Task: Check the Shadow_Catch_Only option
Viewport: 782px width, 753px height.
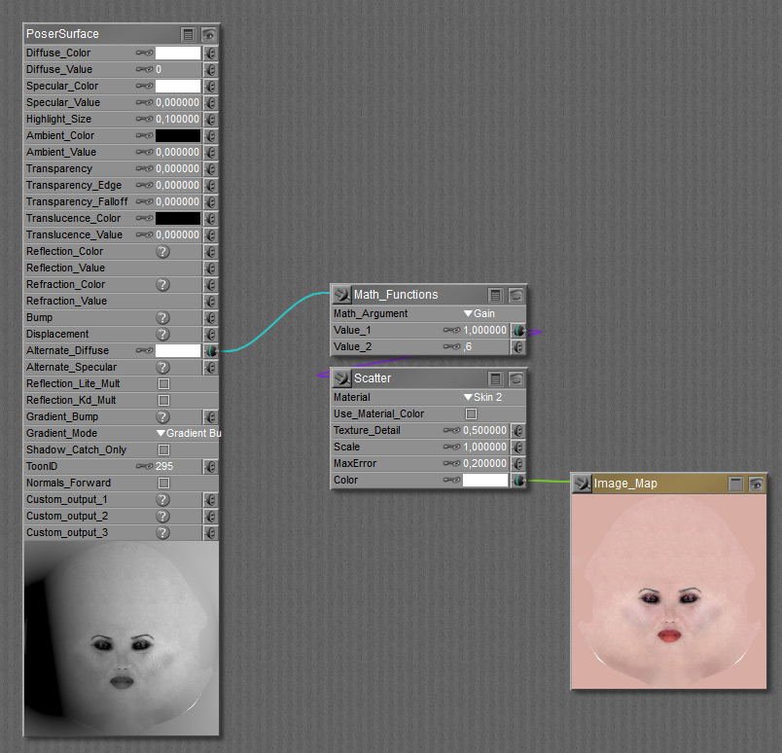Action: click(x=163, y=450)
